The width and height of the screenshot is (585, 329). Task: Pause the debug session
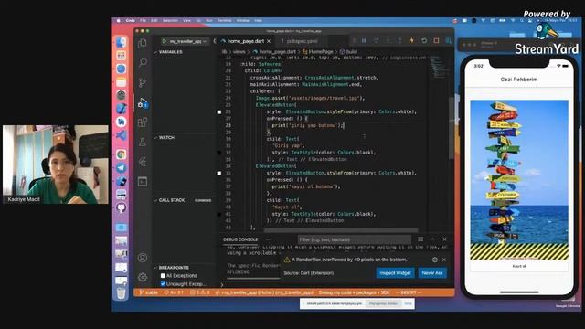tap(364, 40)
